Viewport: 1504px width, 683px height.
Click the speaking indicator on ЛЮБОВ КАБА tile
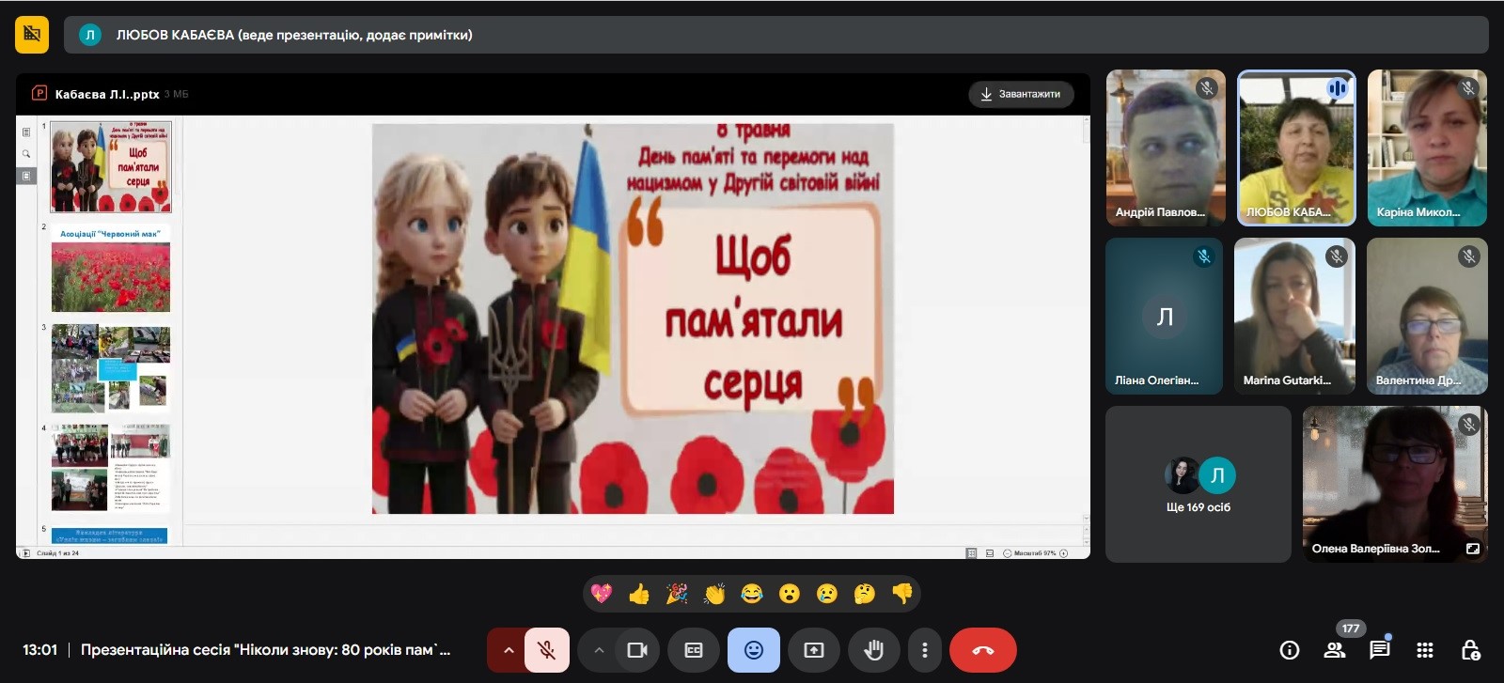point(1337,88)
